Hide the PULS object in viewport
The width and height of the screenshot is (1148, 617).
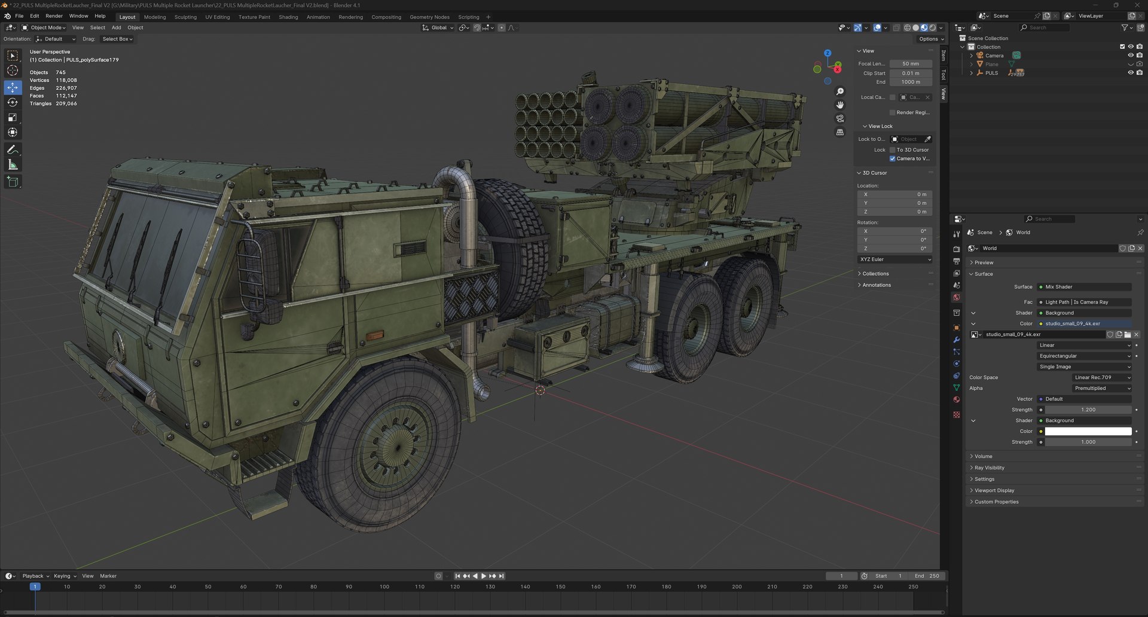pos(1131,73)
